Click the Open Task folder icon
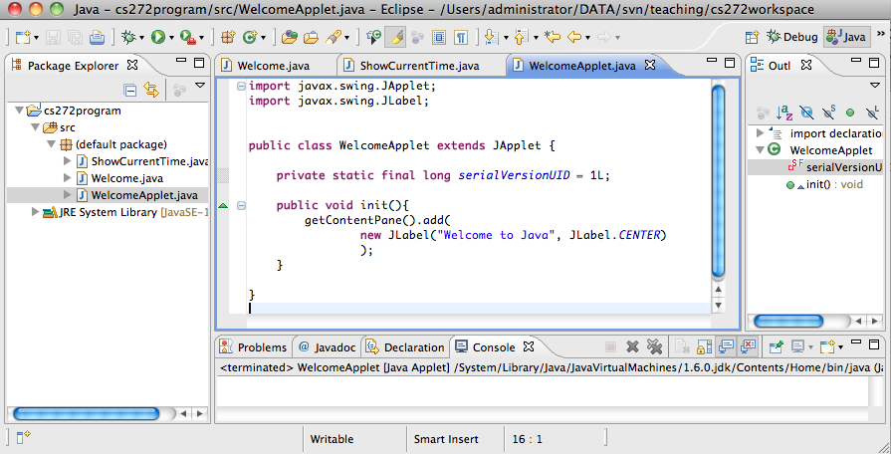 (311, 38)
